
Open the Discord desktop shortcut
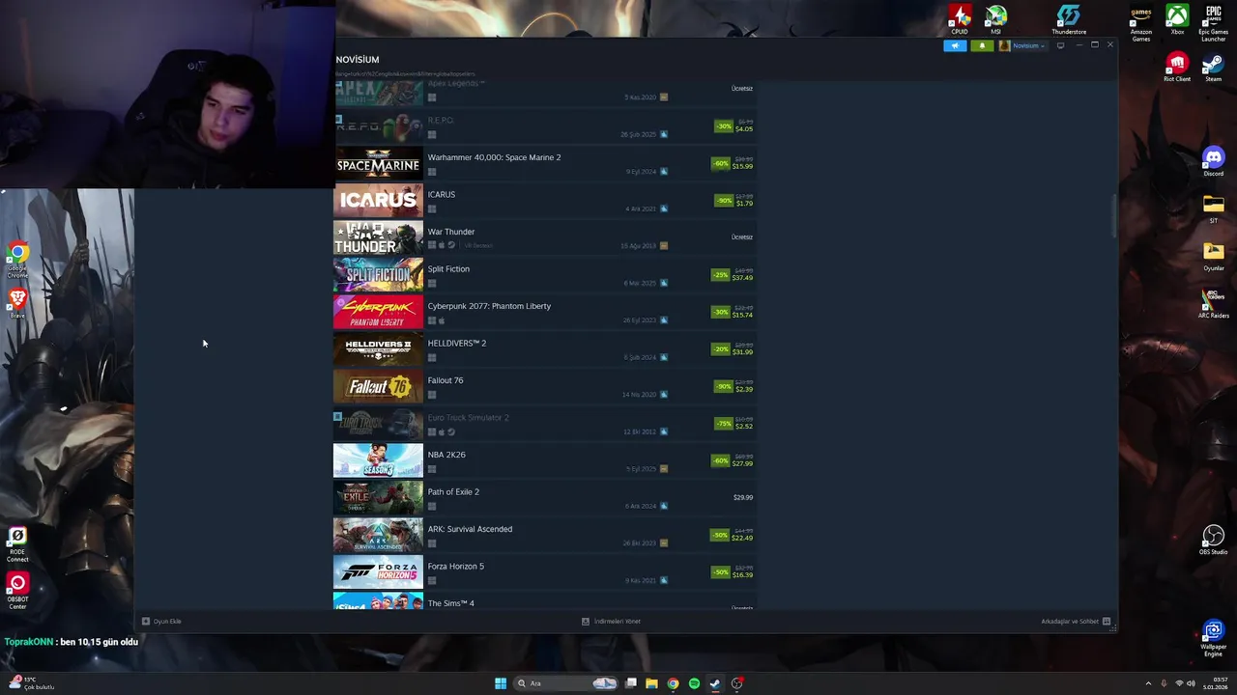1214,161
